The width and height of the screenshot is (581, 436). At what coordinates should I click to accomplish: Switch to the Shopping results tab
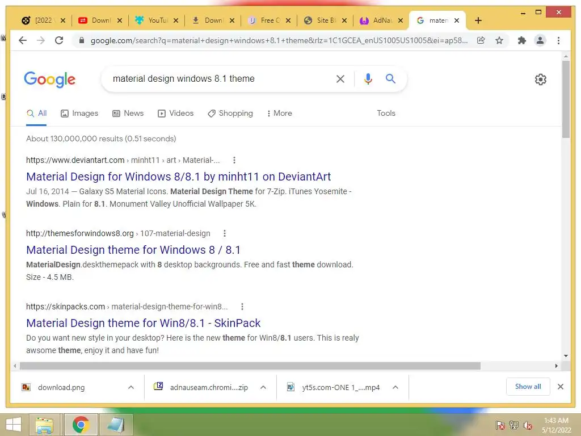click(x=230, y=113)
